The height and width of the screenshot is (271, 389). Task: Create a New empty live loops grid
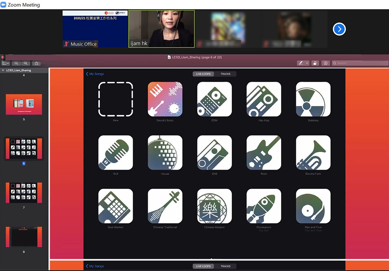point(115,99)
